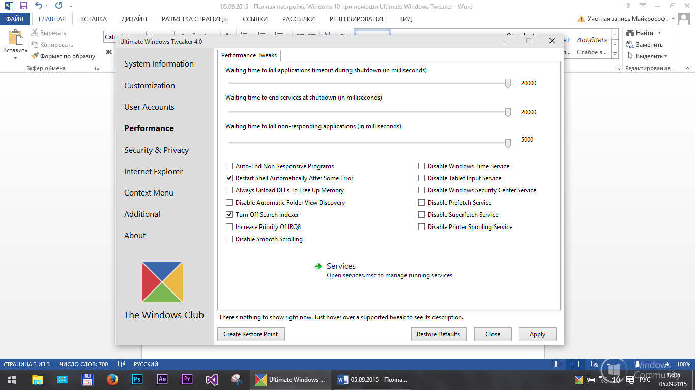Screen dimensions: 695x390
Task: Click the Close button beside Apply
Action: 493,334
